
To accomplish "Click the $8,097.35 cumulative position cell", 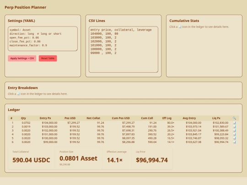I will point(128,138).
